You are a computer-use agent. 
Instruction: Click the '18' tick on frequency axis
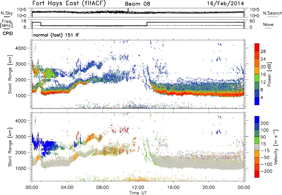(23, 21)
